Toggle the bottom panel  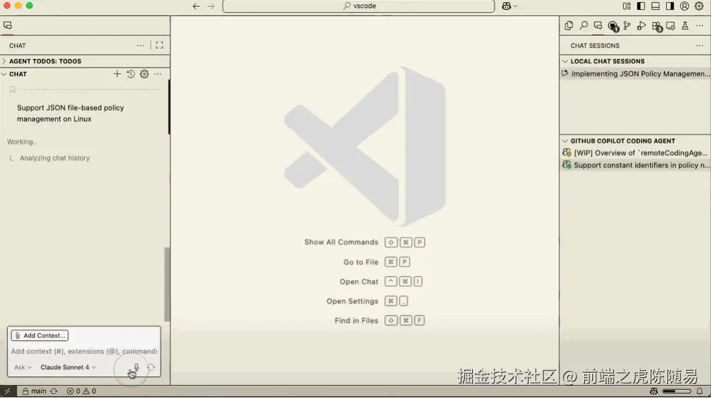click(x=655, y=6)
